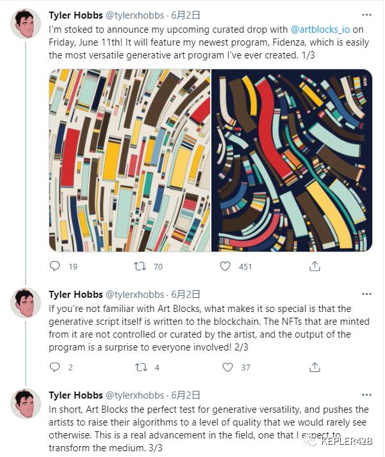Share the 2/3 tweet via share icon
This screenshot has width=385, height=457.
(x=315, y=367)
